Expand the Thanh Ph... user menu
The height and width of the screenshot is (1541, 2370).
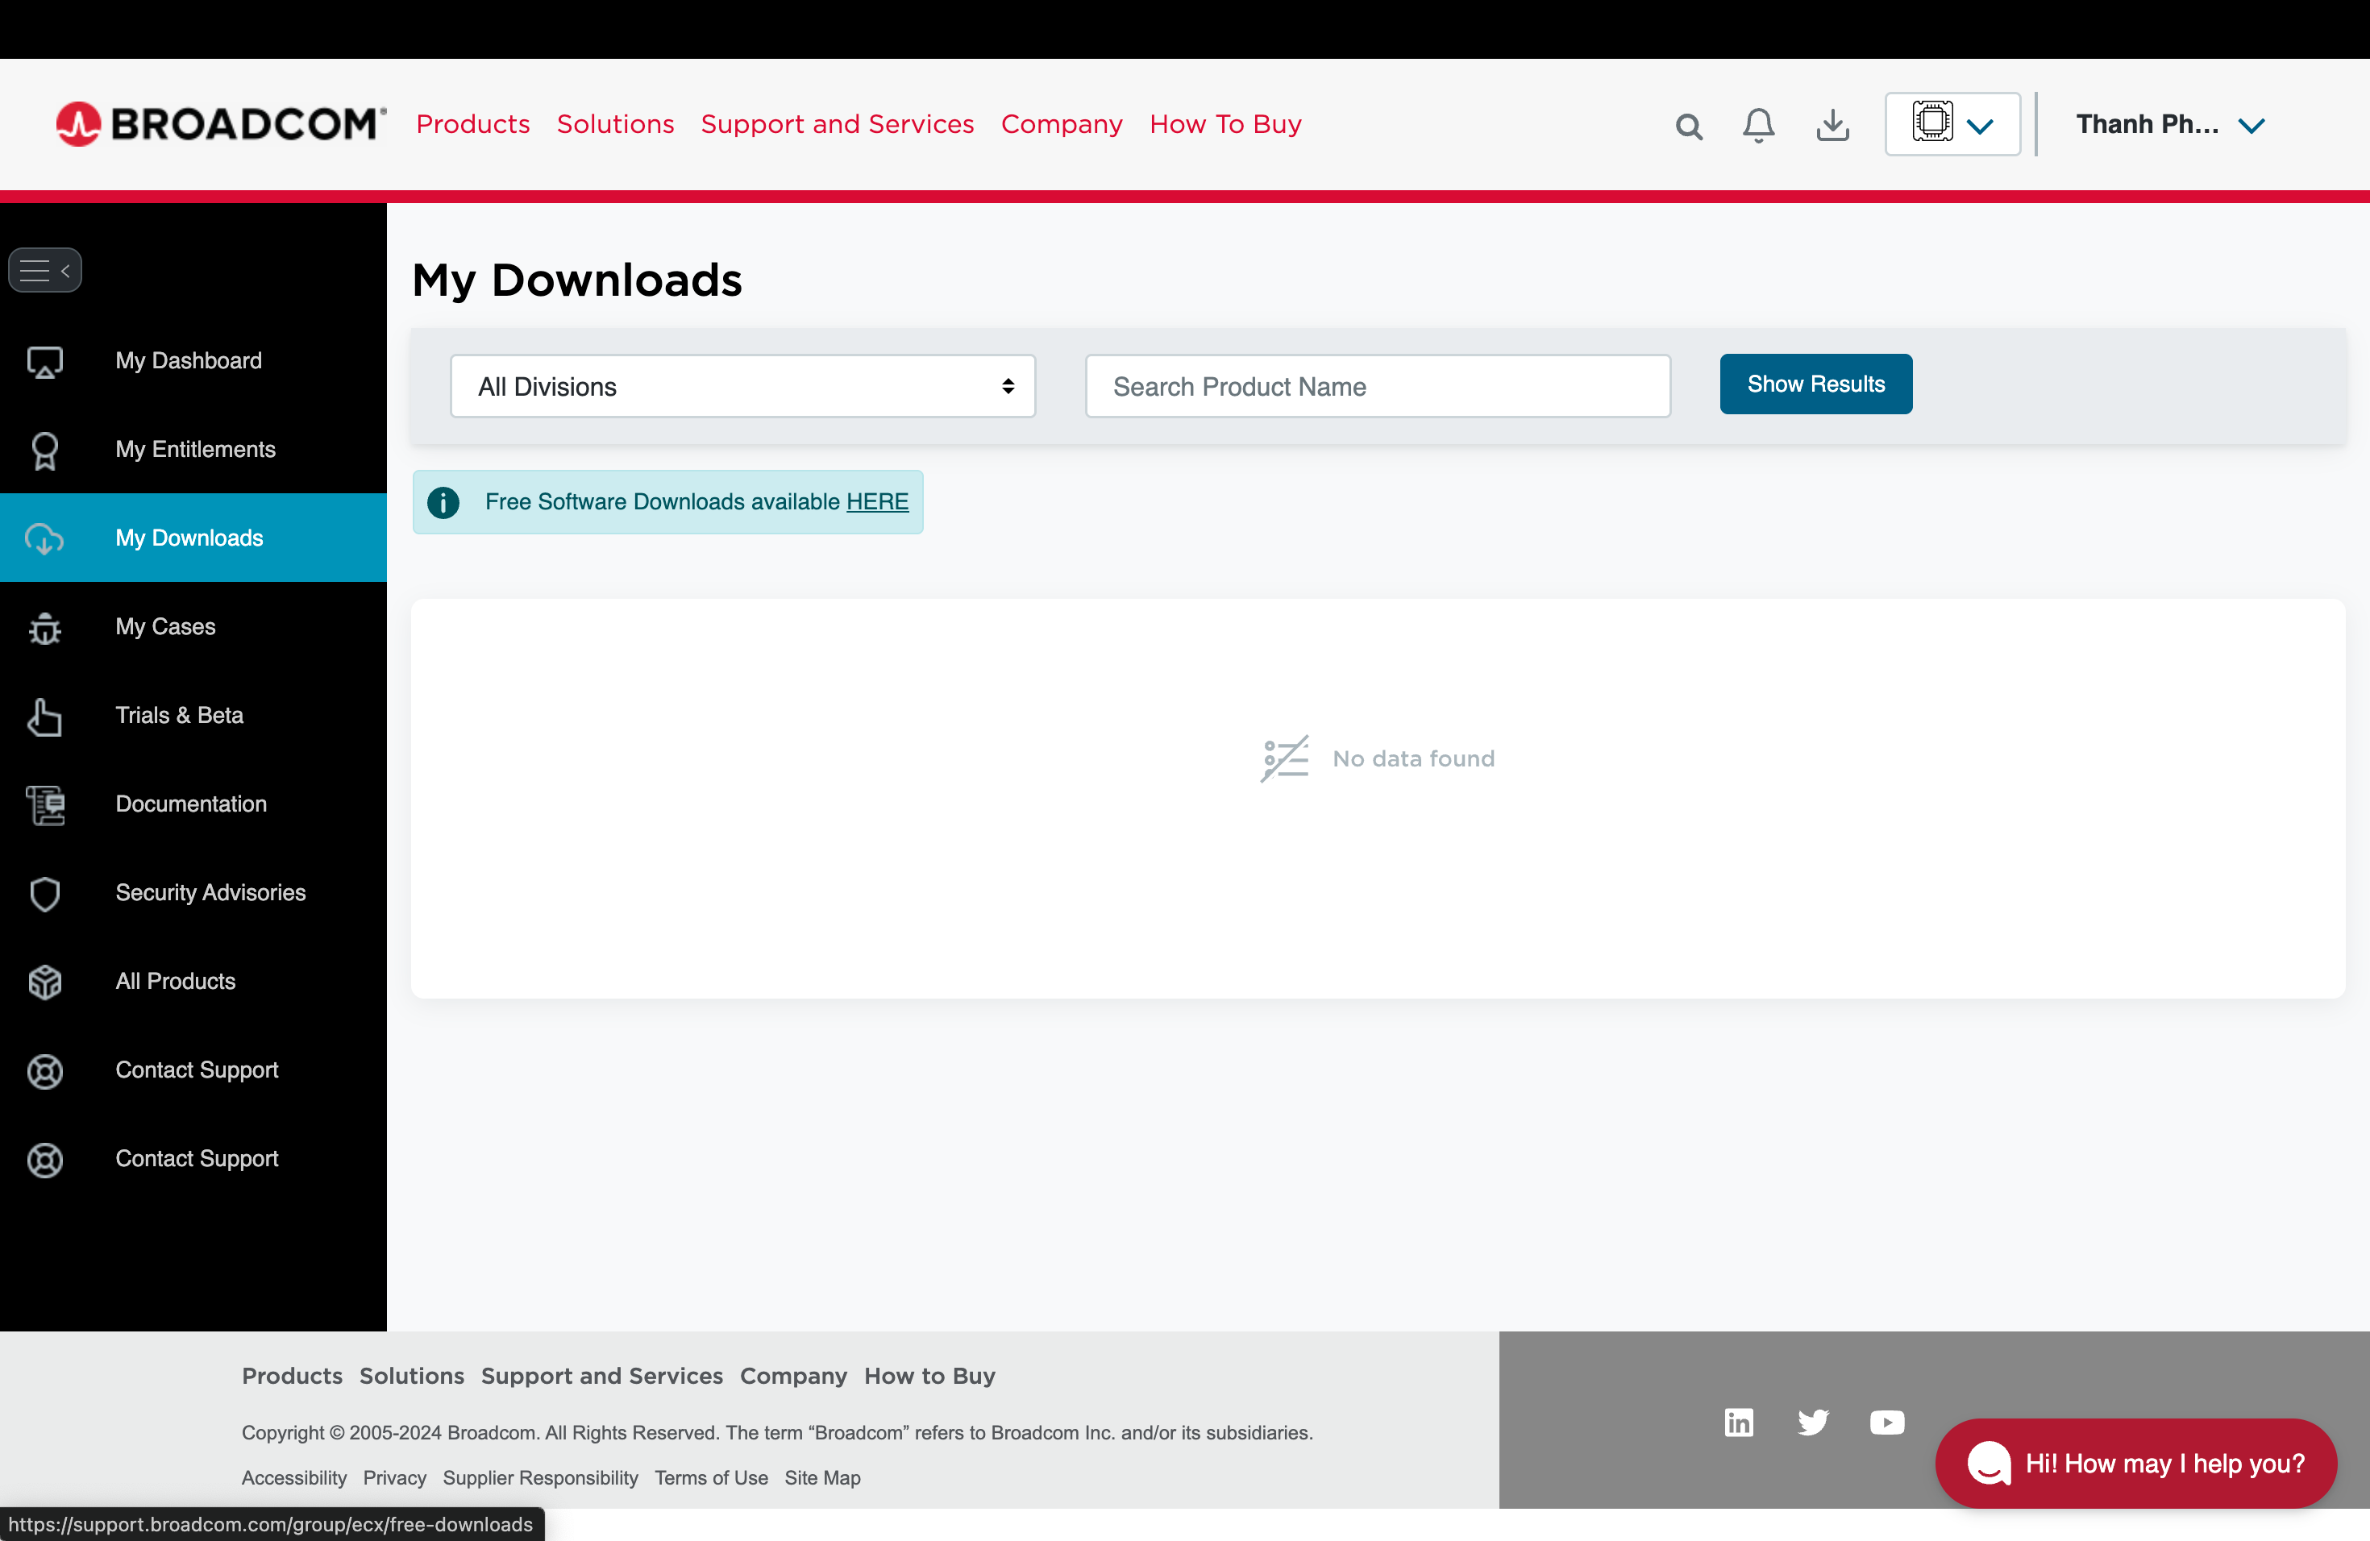click(2171, 124)
